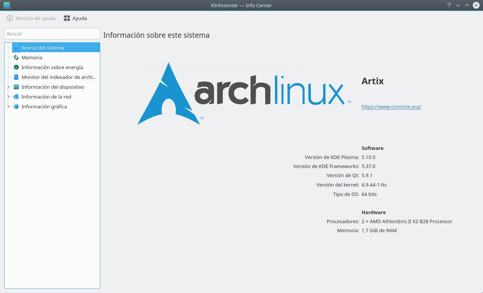The image size is (483, 293).
Task: Click the Monitor del indexador icon
Action: pos(16,77)
